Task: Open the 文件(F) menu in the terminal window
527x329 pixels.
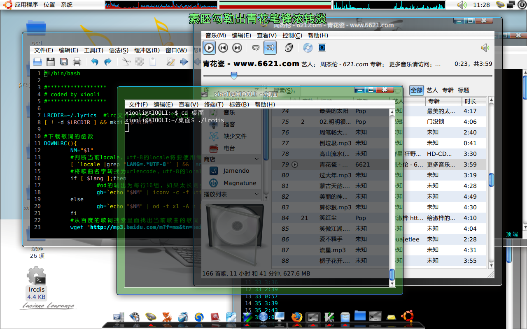Action: (138, 104)
